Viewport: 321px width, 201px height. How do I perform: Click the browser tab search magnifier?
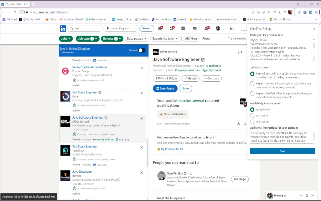coord(298,4)
